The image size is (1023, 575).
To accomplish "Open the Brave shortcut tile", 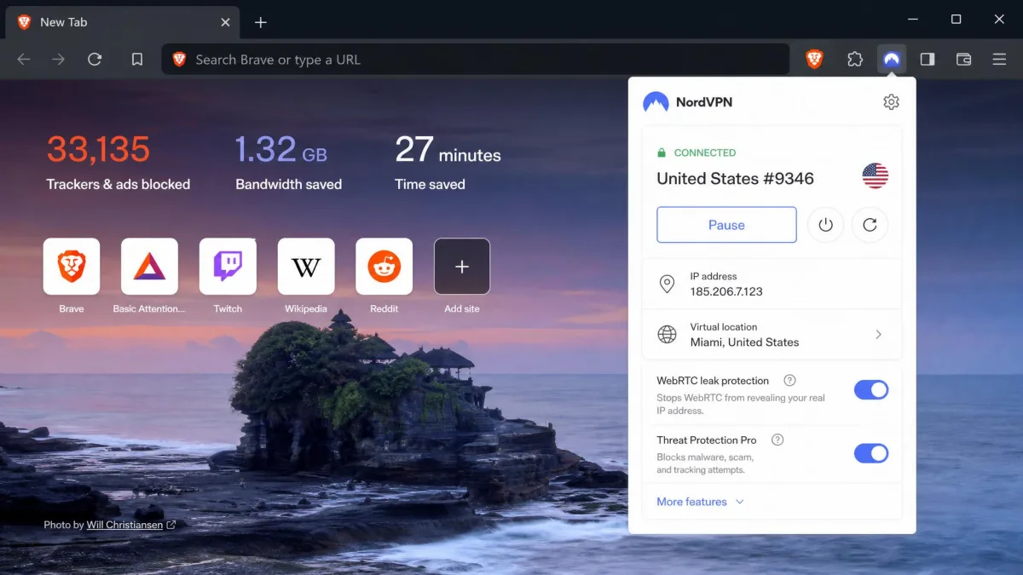I will [72, 267].
